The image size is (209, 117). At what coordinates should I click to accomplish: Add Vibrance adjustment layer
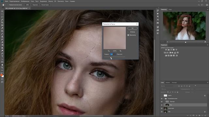[x=176, y=50]
